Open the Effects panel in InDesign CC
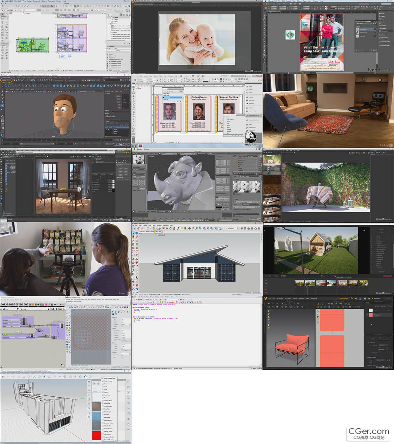This screenshot has height=444, width=394. tap(382, 35)
